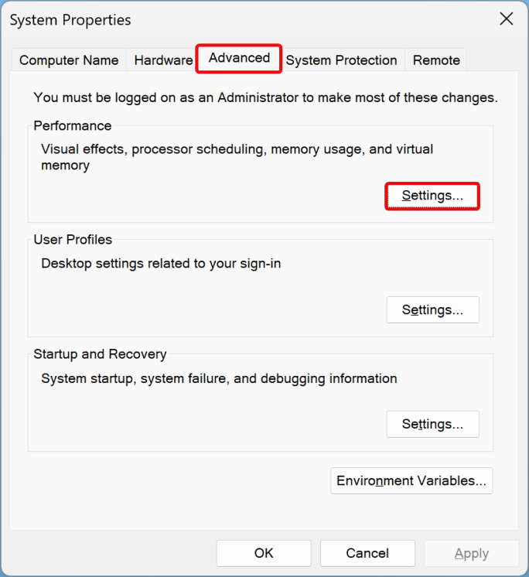Open the Hardware tab

163,60
